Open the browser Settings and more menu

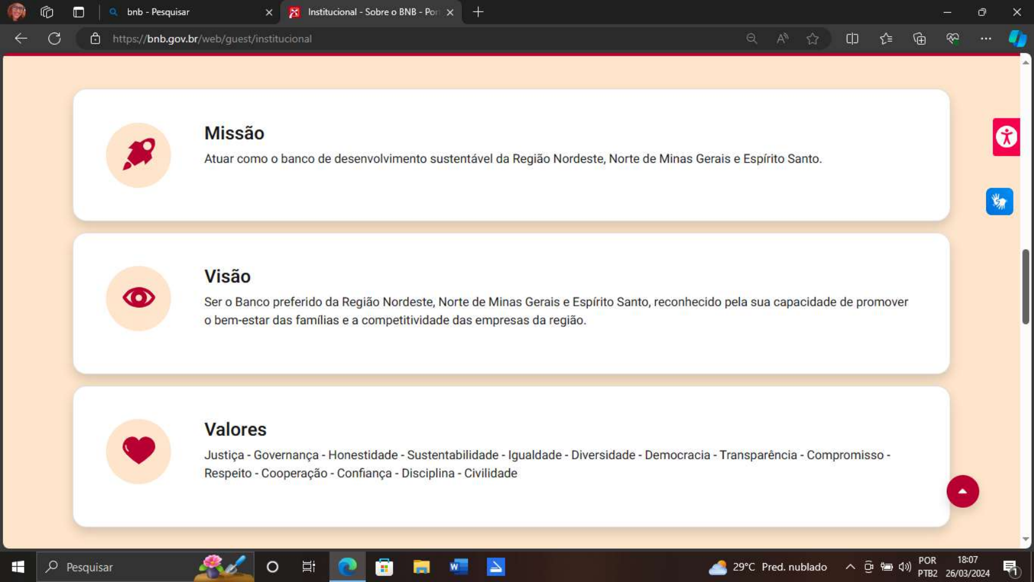pyautogui.click(x=985, y=39)
